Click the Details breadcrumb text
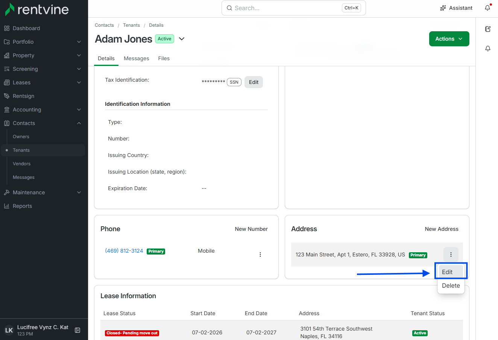498x340 pixels. 156,25
